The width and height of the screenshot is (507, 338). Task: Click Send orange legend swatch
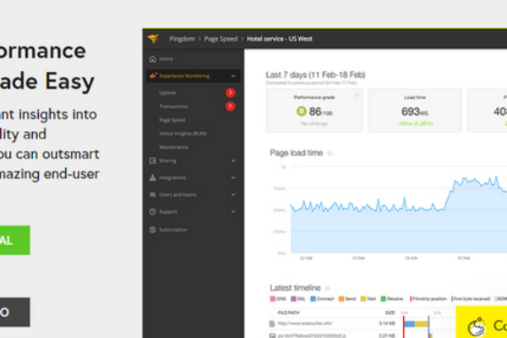point(341,299)
